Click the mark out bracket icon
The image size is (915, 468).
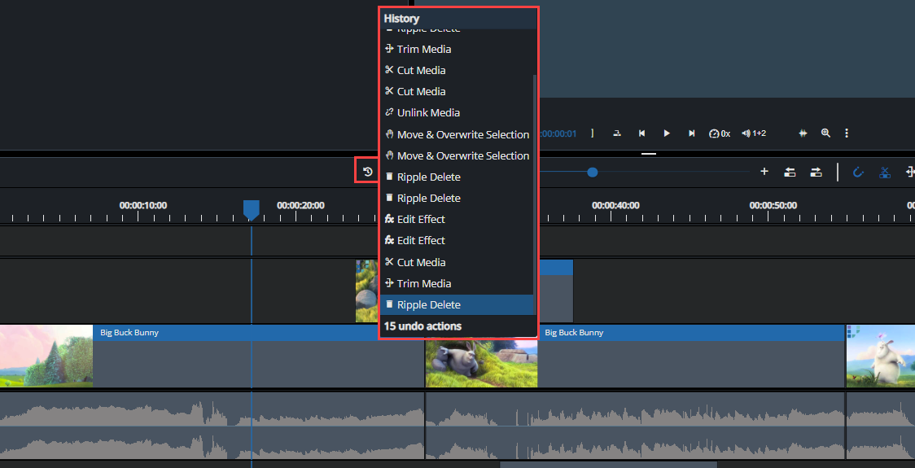pos(593,133)
